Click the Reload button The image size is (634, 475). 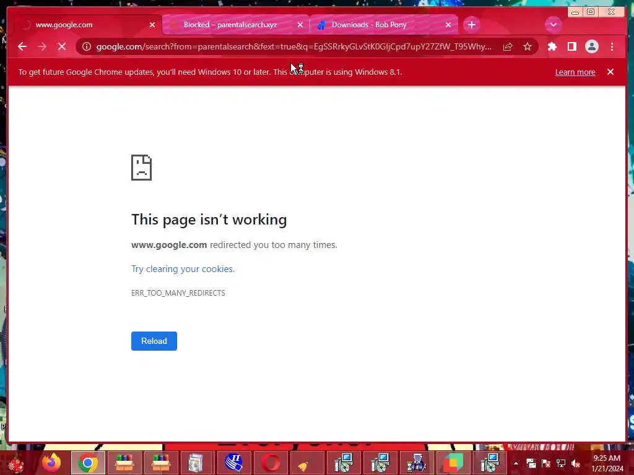tap(154, 341)
